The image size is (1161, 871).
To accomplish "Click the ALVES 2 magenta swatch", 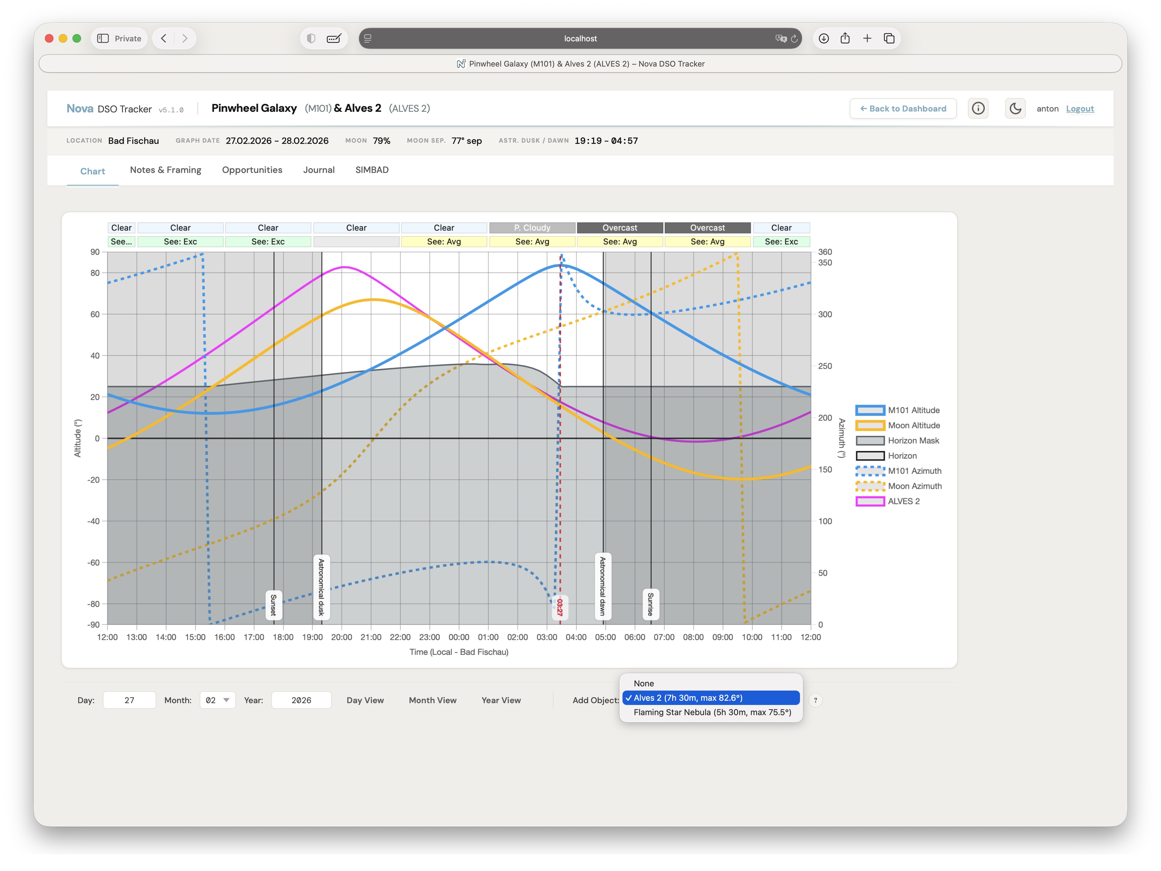I will 870,501.
